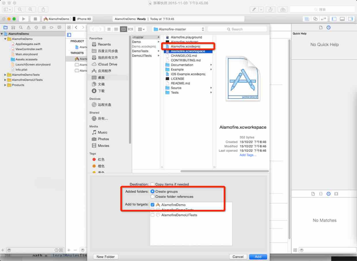Cancel the add files dialog

tap(238, 257)
